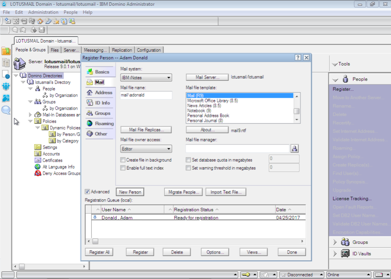Enable Create file in background
This screenshot has height=279, width=391.
[x=123, y=160]
